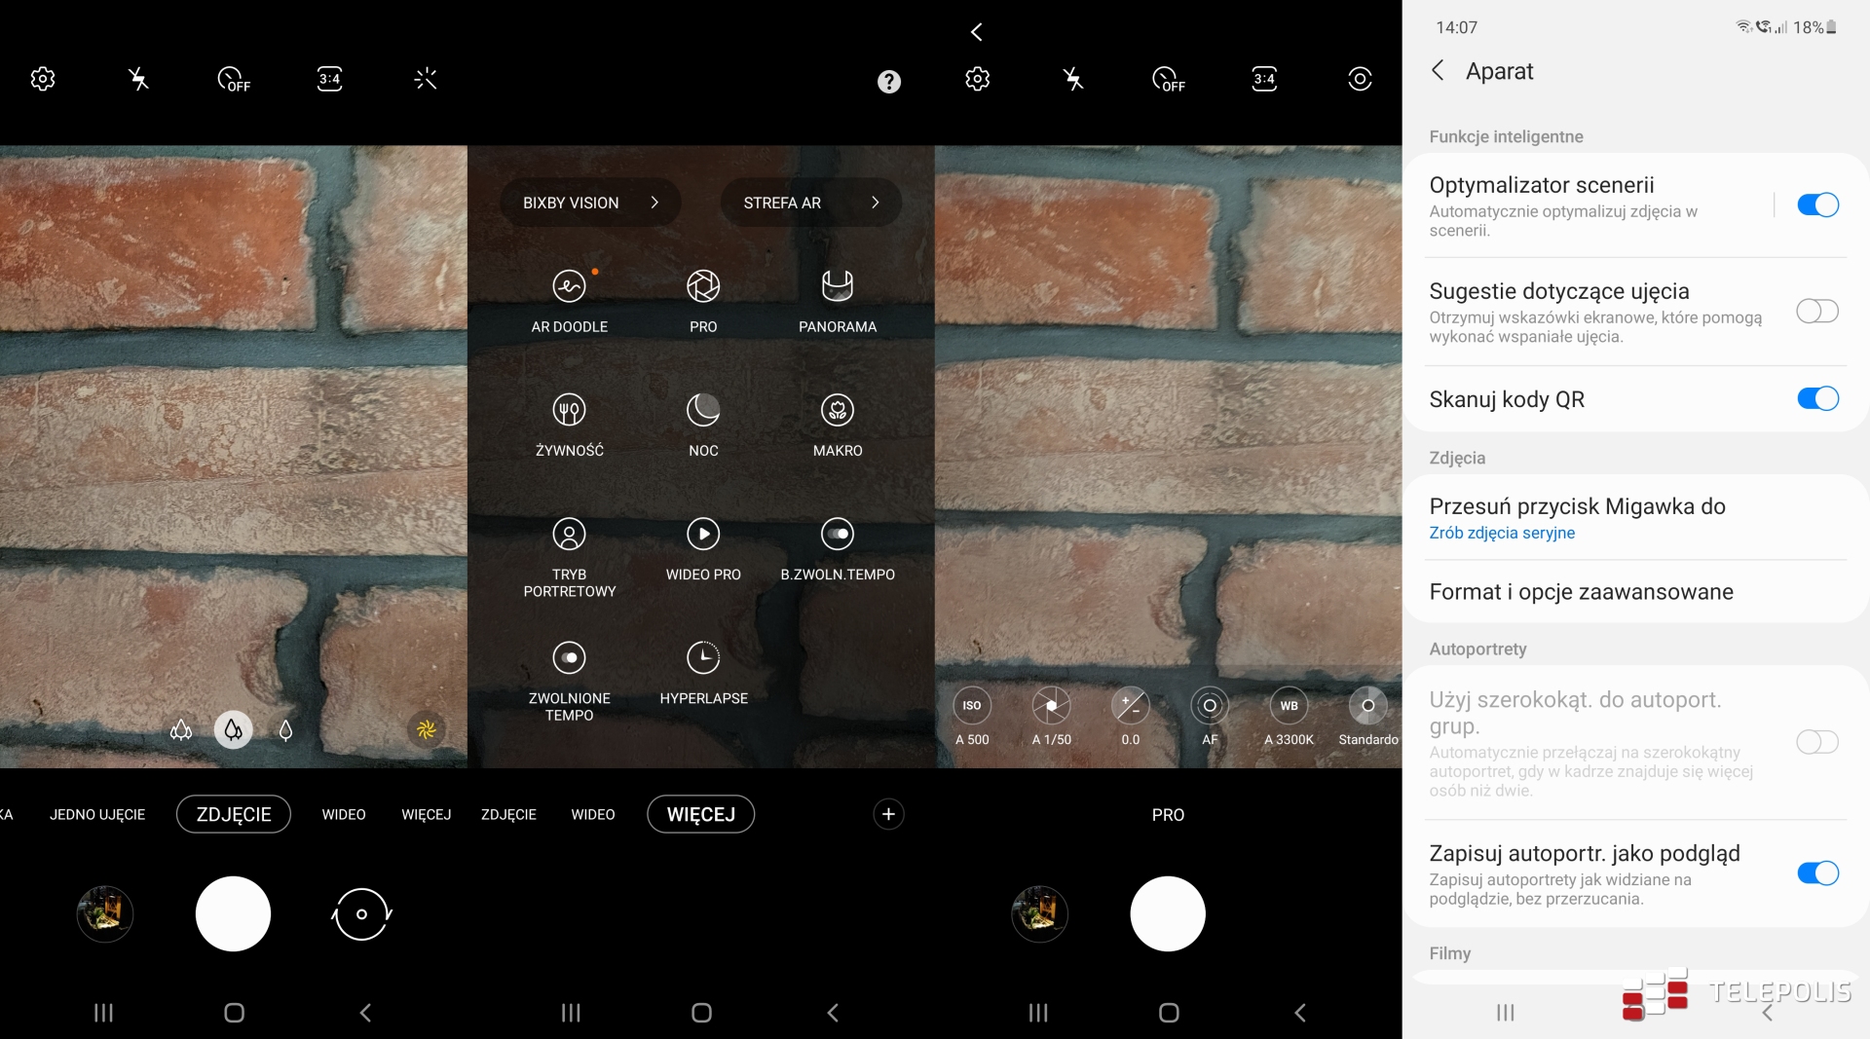1870x1039 pixels.
Task: Expand Bixby Vision option
Action: 589,203
